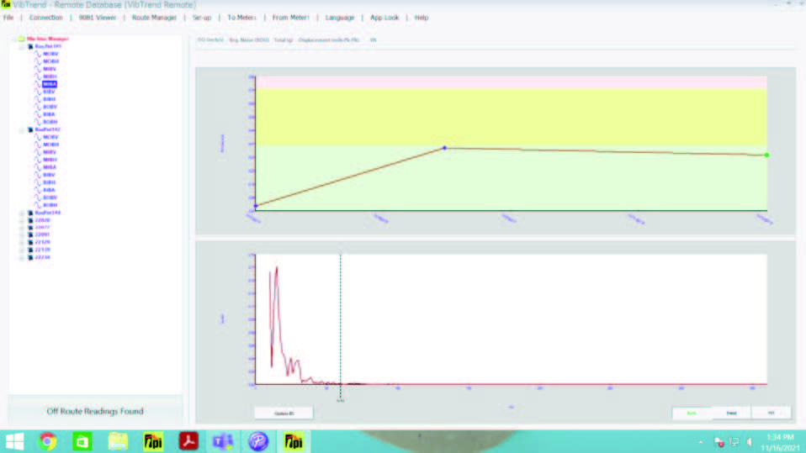Expand the RosPet144 tree node
This screenshot has width=806, height=453.
(21, 213)
